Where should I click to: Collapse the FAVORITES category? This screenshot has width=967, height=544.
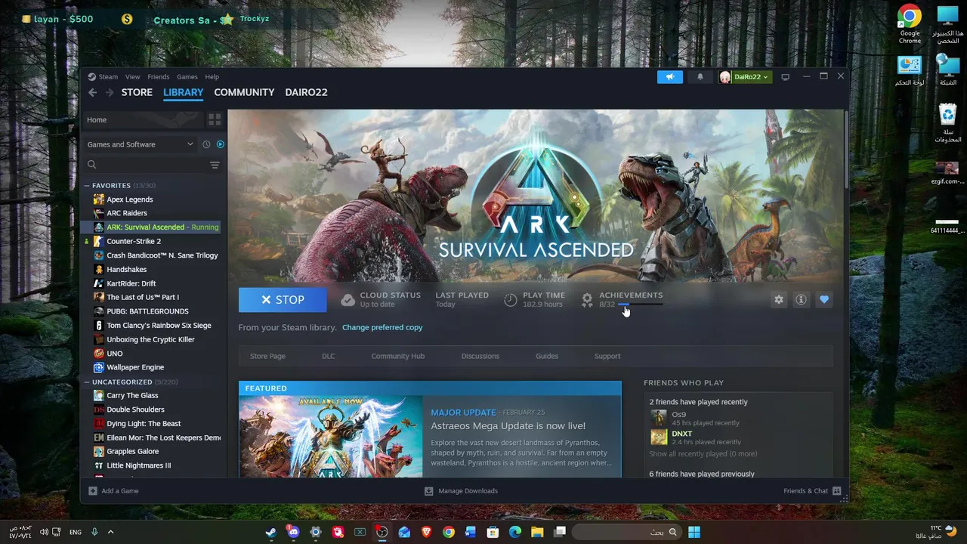coord(87,186)
